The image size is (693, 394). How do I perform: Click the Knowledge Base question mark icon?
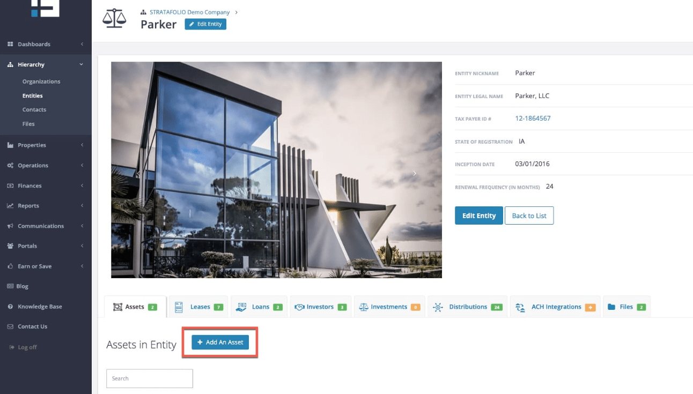coord(10,307)
